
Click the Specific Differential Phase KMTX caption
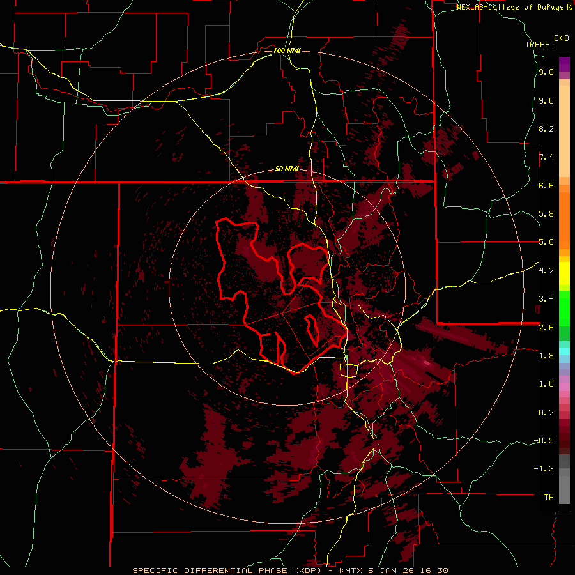pyautogui.click(x=290, y=571)
